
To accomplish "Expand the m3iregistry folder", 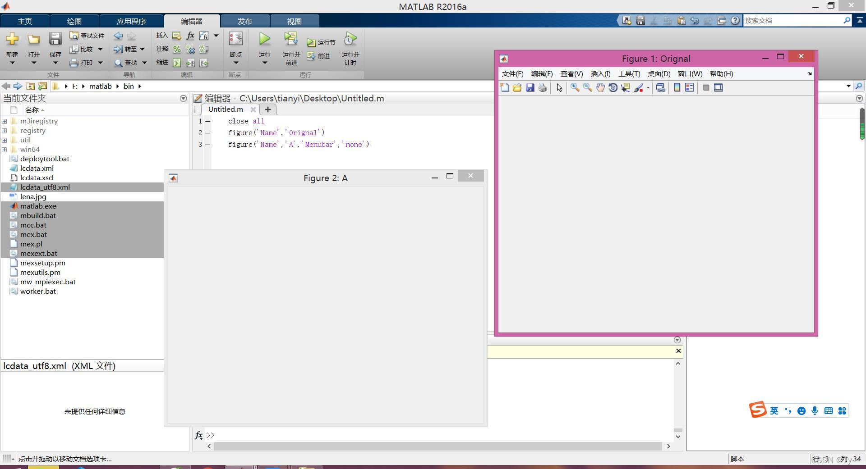I will coord(5,121).
